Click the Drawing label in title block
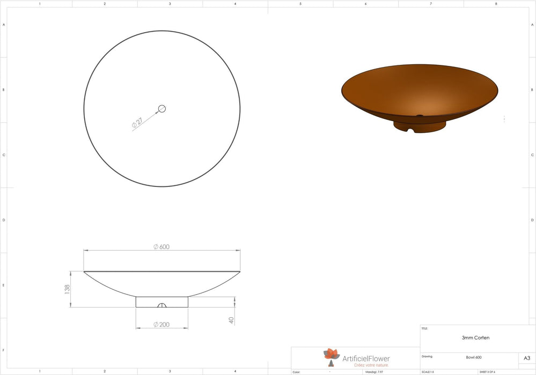This screenshot has height=375, width=536. coord(427,355)
